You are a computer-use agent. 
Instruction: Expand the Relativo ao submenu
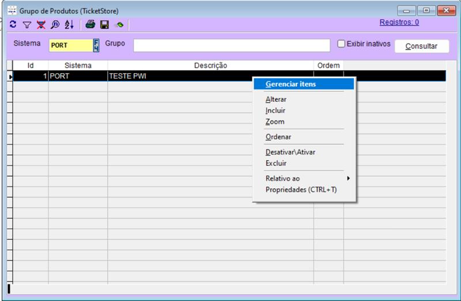coord(304,178)
